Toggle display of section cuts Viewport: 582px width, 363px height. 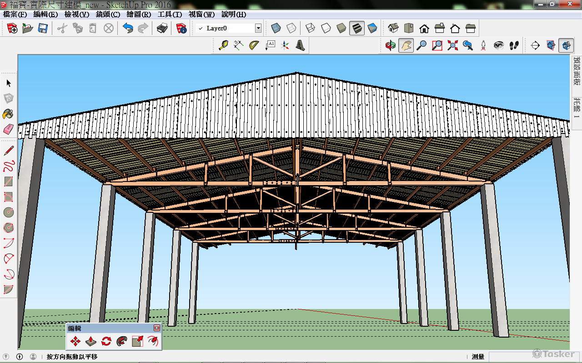point(566,45)
